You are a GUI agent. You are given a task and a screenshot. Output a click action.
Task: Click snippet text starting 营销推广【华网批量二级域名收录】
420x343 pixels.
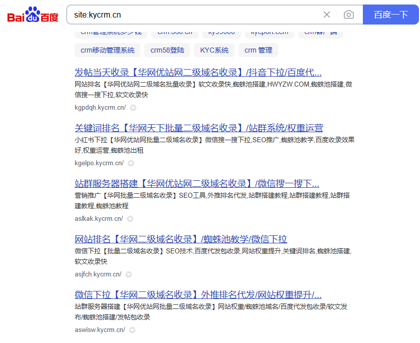click(x=212, y=201)
